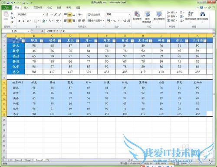
Task: Toggle bottom vertical alignment
Action: pyautogui.click(x=74, y=15)
